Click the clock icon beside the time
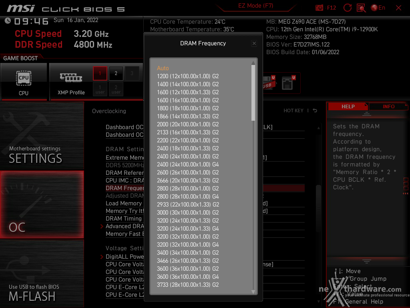Screen dimensions: 410x308 click(8, 20)
